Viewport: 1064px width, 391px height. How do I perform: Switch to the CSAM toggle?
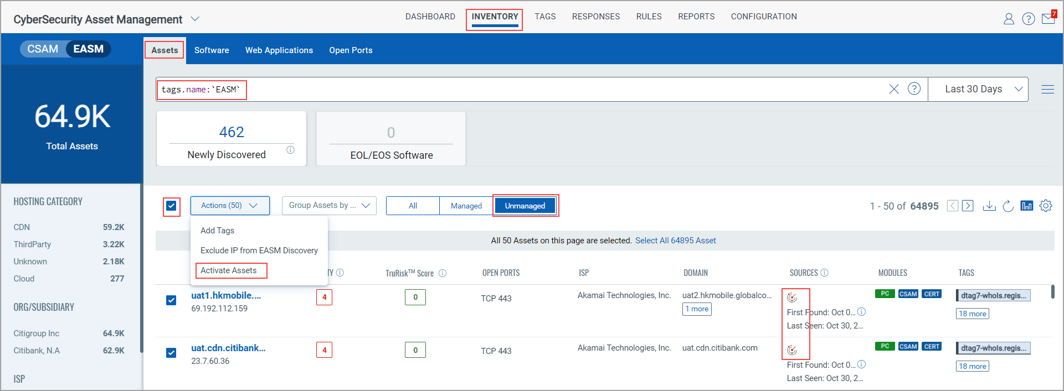click(x=43, y=49)
